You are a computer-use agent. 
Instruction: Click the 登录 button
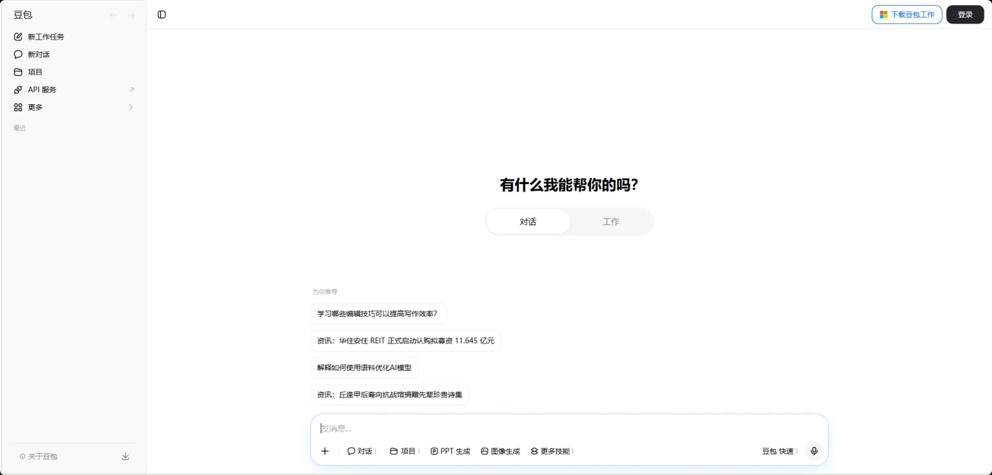(x=965, y=14)
